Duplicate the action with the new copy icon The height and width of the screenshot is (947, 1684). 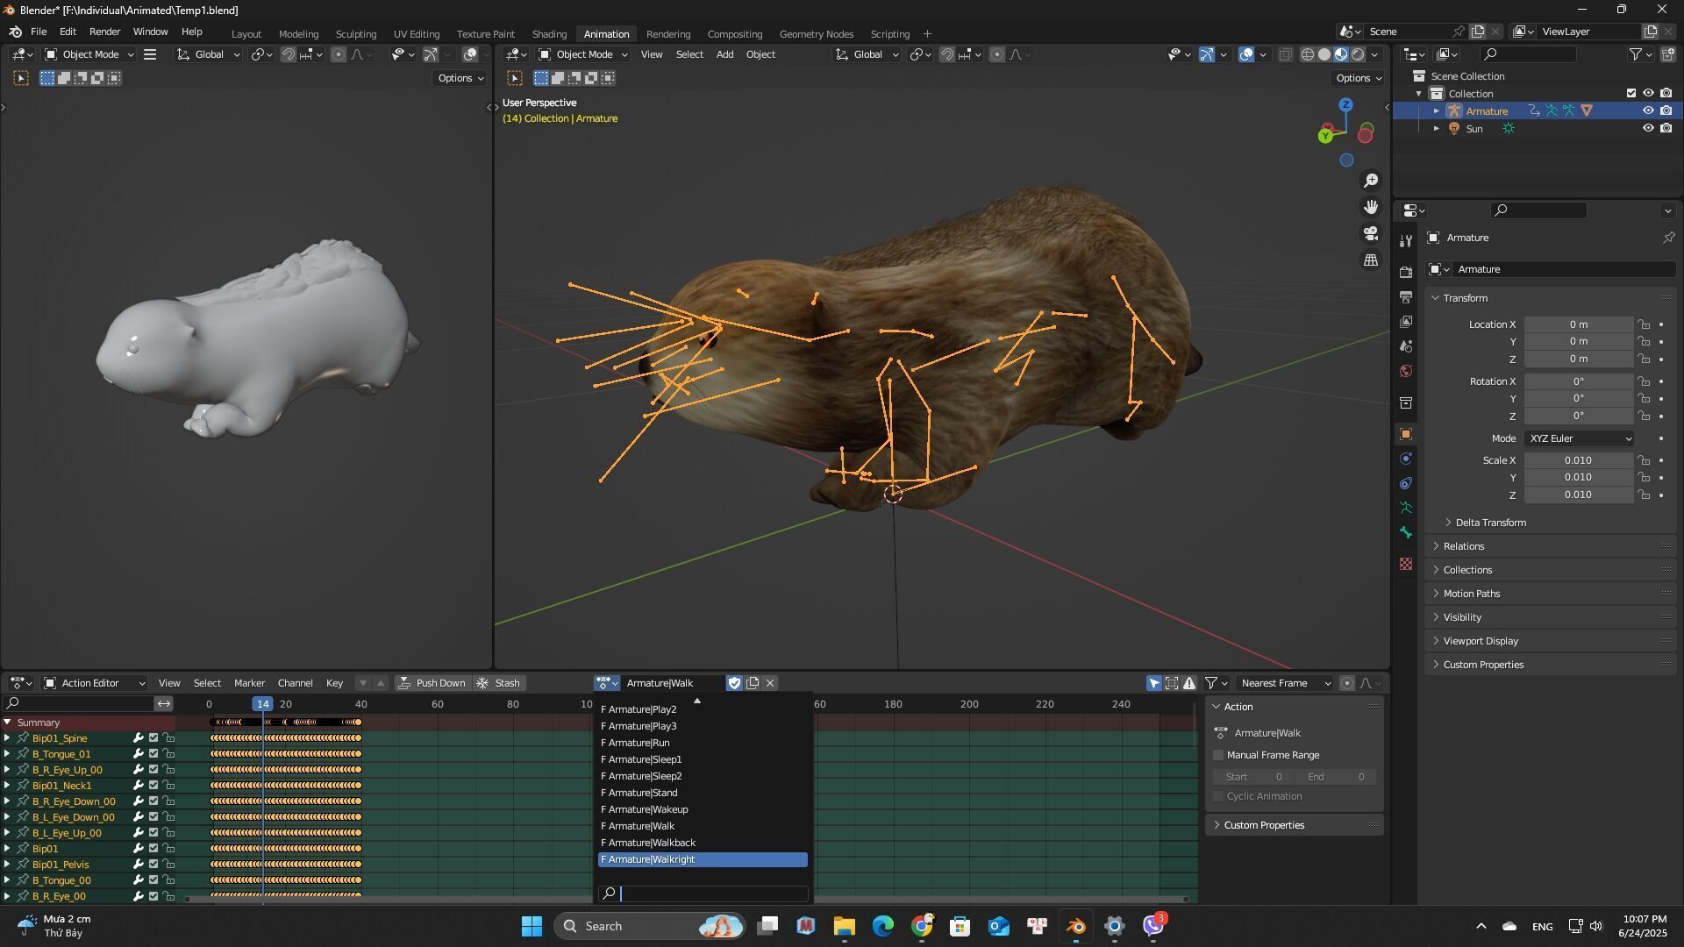(x=753, y=683)
